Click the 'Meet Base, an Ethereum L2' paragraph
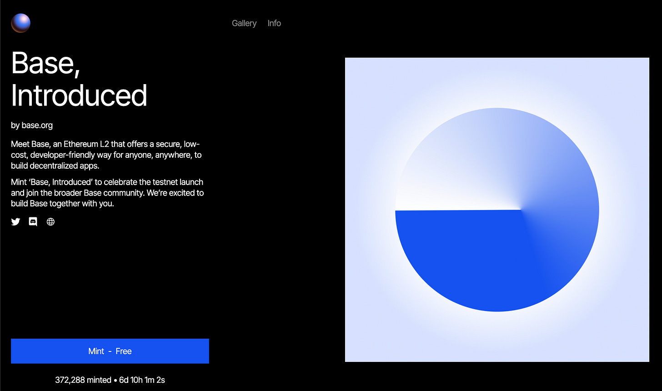662x391 pixels. coord(106,155)
